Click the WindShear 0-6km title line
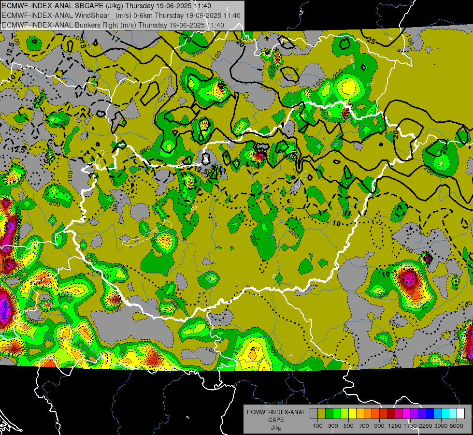Image resolution: width=473 pixels, height=435 pixels. tap(121, 15)
